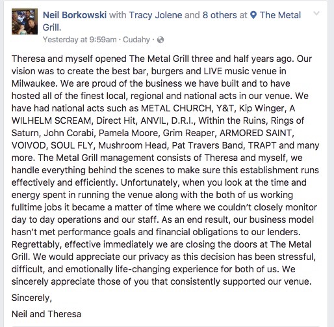Visit Tracy Jolene's tagged profile

(x=155, y=15)
